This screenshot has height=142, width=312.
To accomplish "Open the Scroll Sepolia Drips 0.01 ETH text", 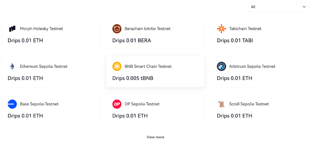I will (x=234, y=116).
